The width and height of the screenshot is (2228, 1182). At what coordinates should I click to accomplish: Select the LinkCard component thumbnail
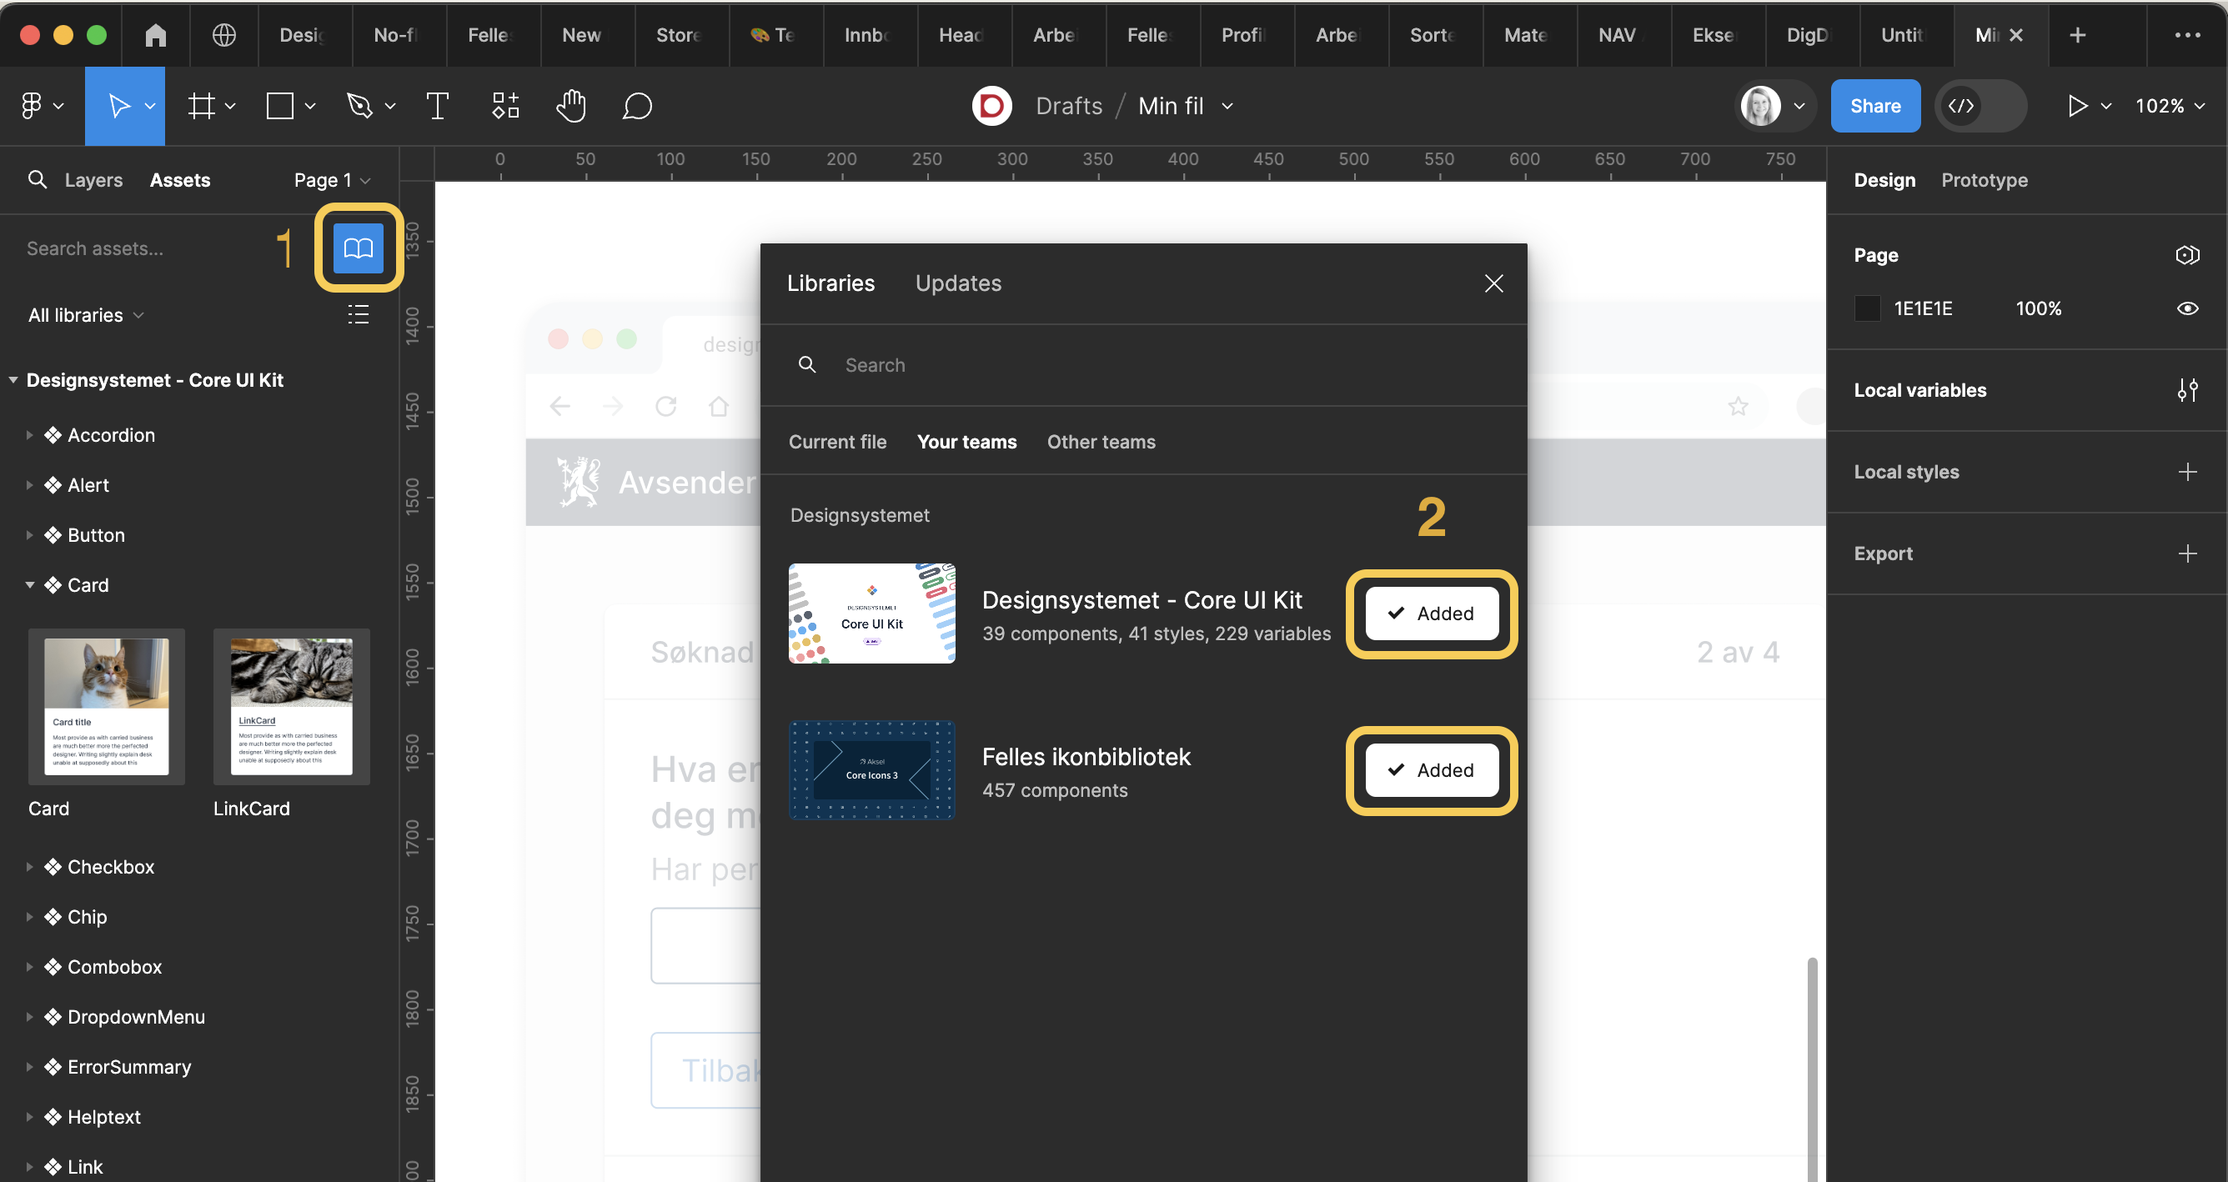click(x=292, y=706)
